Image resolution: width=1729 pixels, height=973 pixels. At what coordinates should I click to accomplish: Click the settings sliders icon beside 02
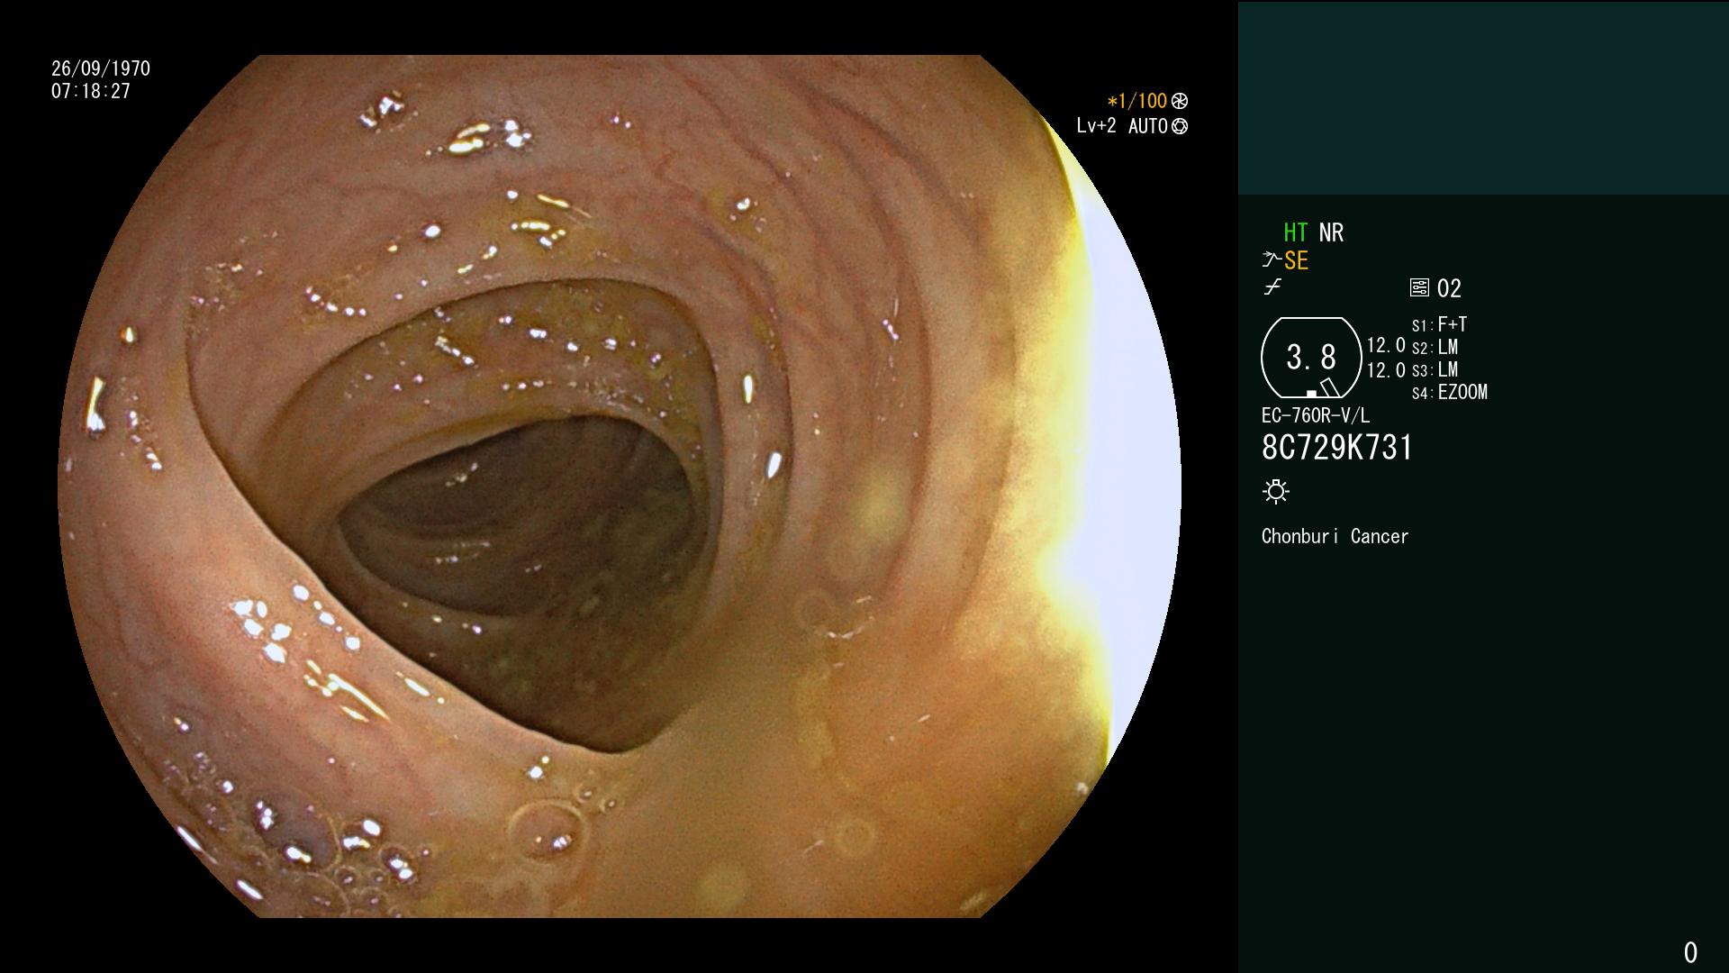[1419, 288]
